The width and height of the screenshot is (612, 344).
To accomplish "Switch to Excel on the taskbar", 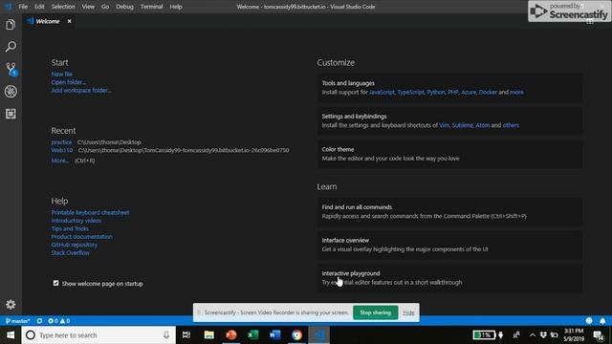I will tap(252, 335).
